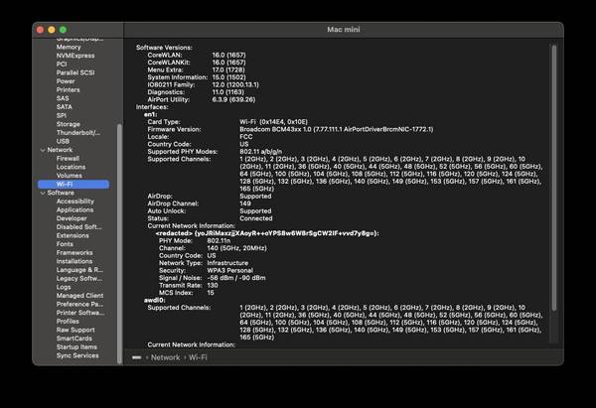The height and width of the screenshot is (408, 596).
Task: Open Logs under Software
Action: coord(64,287)
